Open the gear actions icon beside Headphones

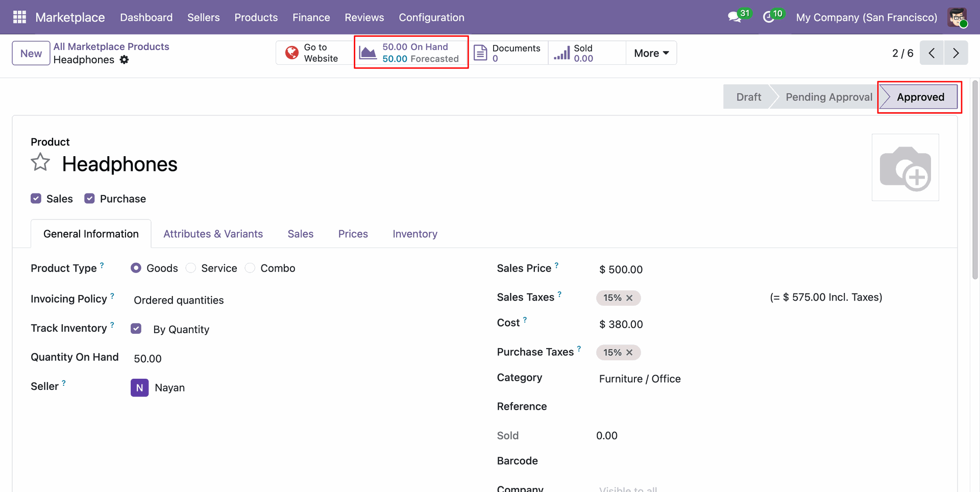click(124, 60)
